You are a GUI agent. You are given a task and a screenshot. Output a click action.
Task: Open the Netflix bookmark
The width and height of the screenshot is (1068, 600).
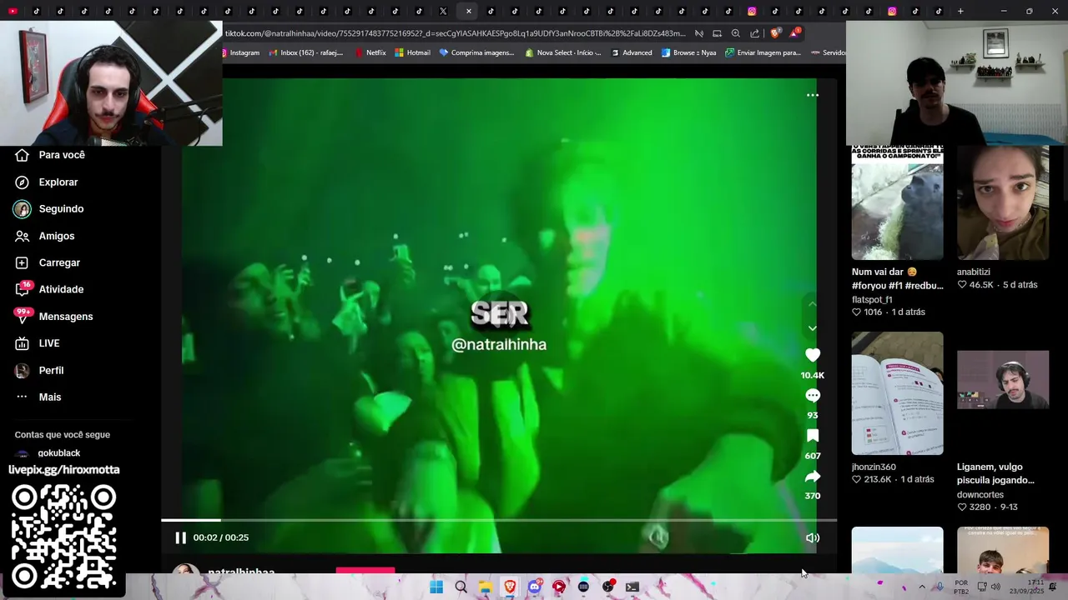click(x=370, y=52)
